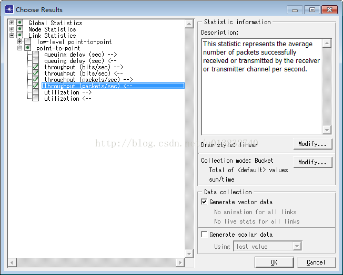Viewport: 343px width, 275px height.
Task: Check the utilization --> box
Action: (x=35, y=92)
